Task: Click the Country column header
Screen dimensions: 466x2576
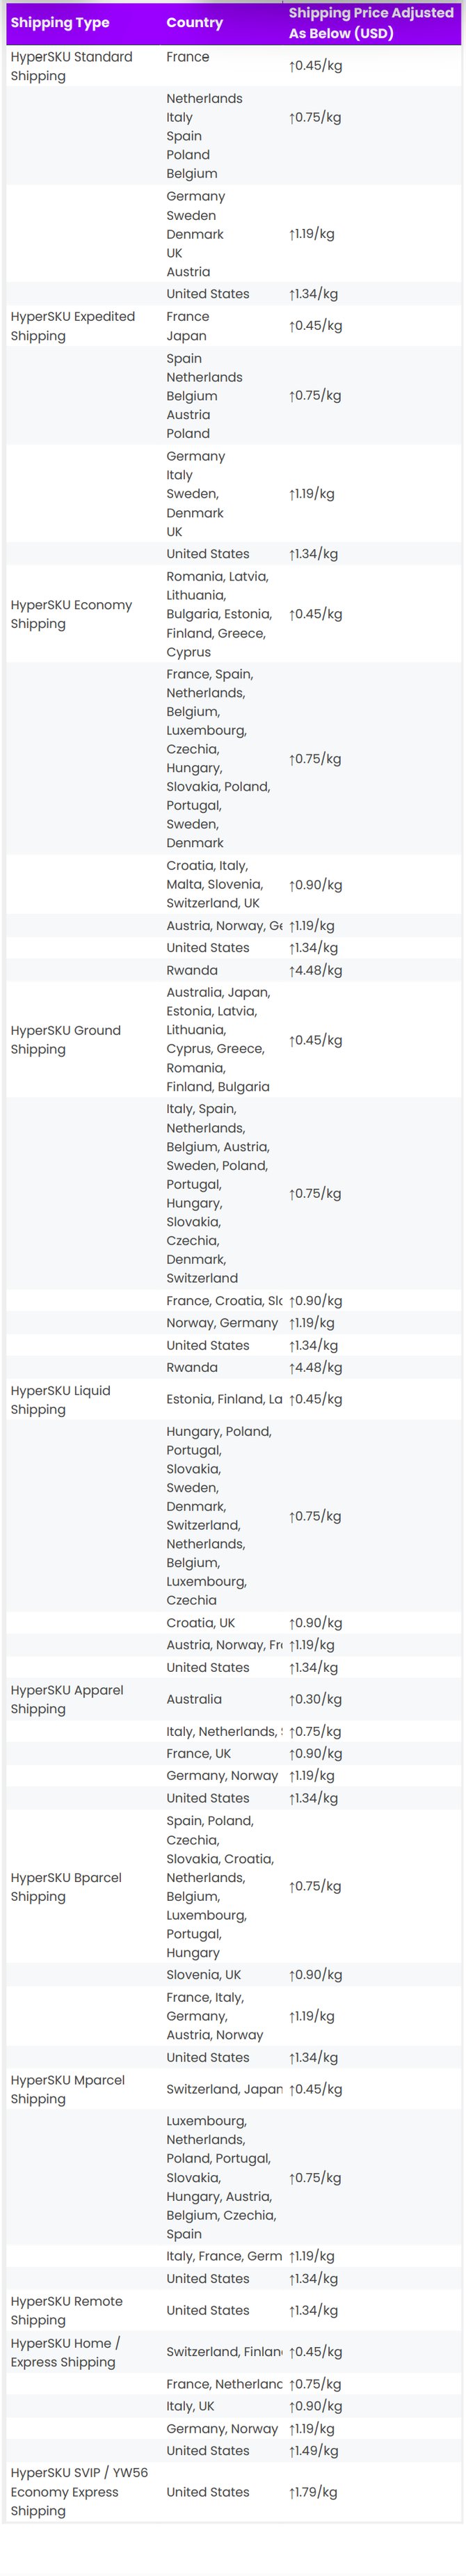Action: coord(194,23)
